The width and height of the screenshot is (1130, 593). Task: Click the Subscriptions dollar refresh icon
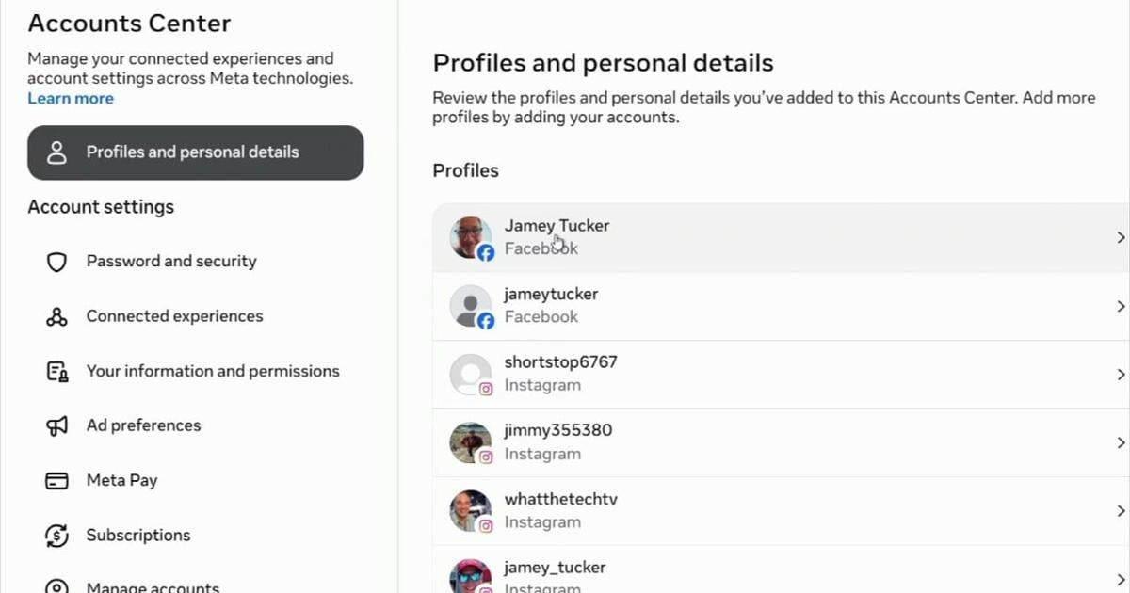(x=56, y=535)
